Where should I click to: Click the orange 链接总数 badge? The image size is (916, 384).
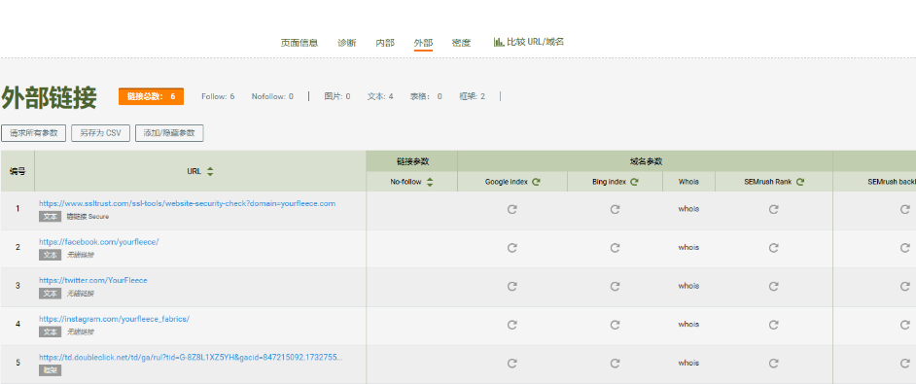coord(151,96)
